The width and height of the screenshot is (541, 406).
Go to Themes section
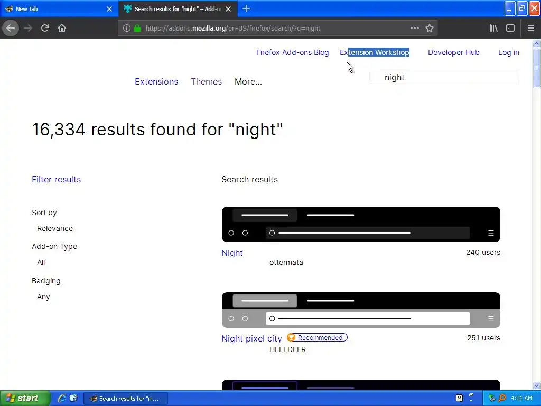click(207, 81)
